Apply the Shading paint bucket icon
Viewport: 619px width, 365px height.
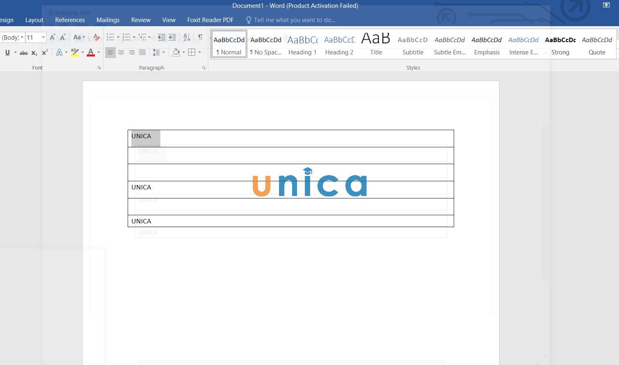(x=176, y=52)
